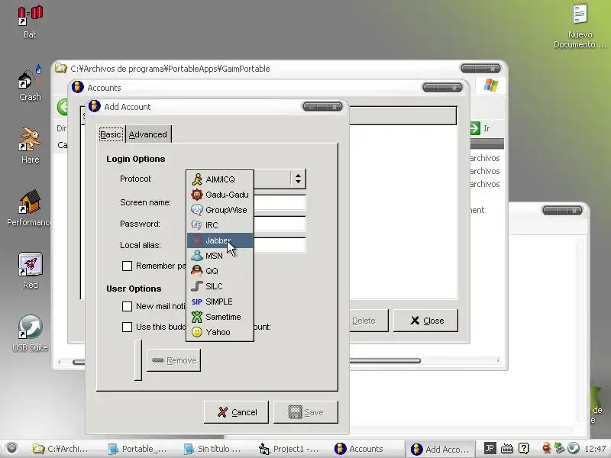The width and height of the screenshot is (611, 458).
Task: Click the Local alias input field
Action: pos(280,245)
